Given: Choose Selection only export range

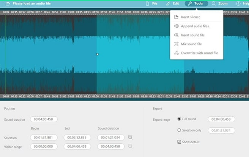Looking at the screenshot, I should (x=179, y=130).
